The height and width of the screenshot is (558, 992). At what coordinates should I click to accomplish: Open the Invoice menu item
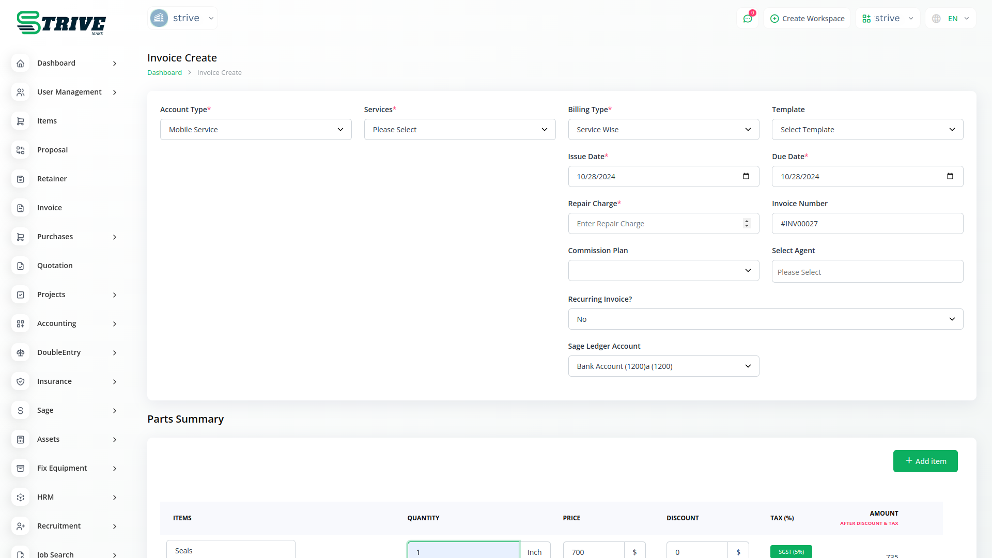(50, 208)
